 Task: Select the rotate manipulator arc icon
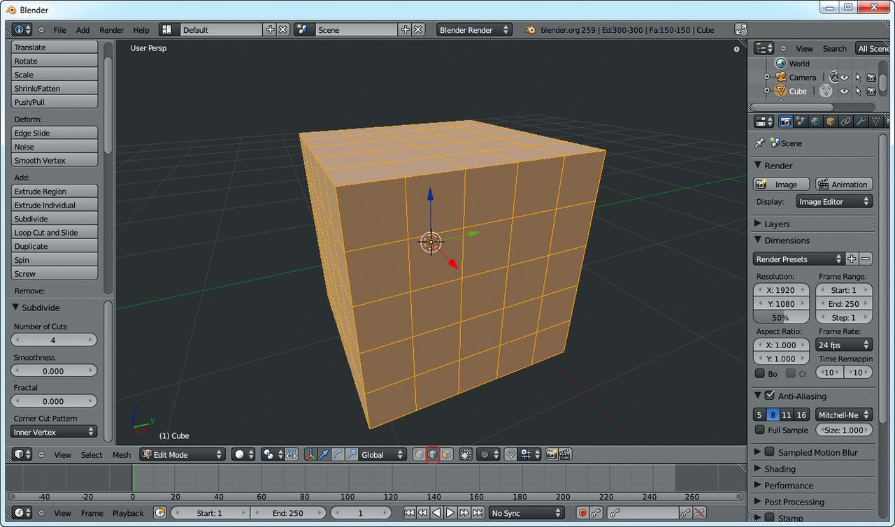pyautogui.click(x=337, y=454)
